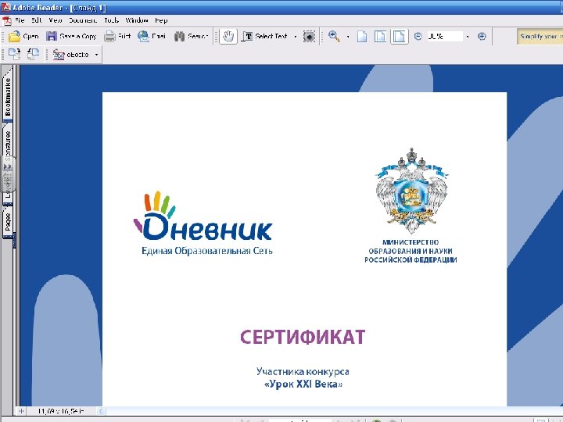Set view to Fit Width icon
This screenshot has height=422, width=563.
(x=400, y=36)
